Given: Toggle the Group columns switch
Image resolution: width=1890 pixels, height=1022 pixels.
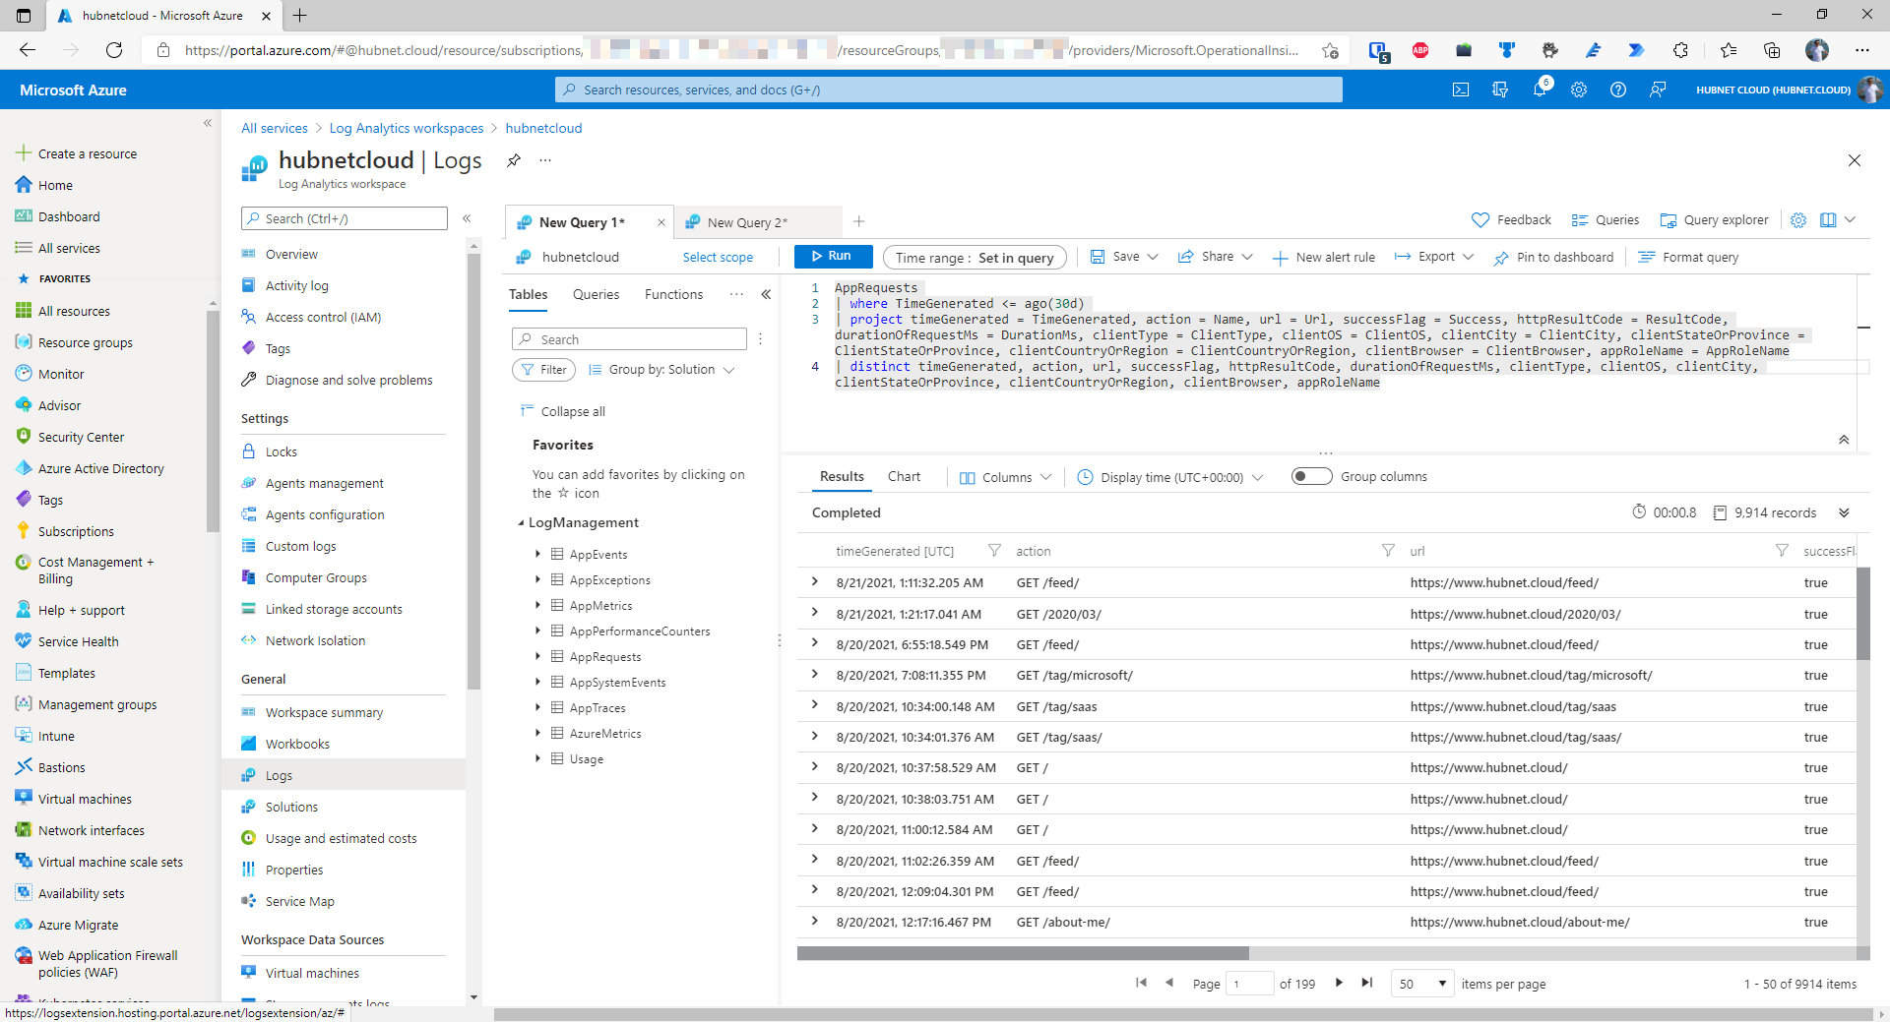Looking at the screenshot, I should click(1311, 476).
